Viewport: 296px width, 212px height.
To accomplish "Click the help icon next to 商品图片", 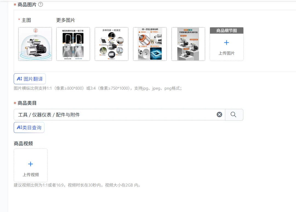I will click(40, 4).
